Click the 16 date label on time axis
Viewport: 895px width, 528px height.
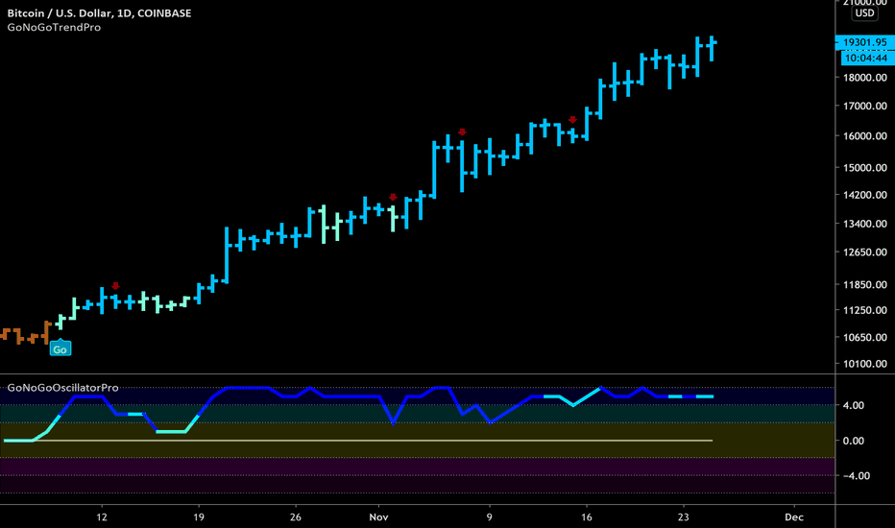coord(586,517)
